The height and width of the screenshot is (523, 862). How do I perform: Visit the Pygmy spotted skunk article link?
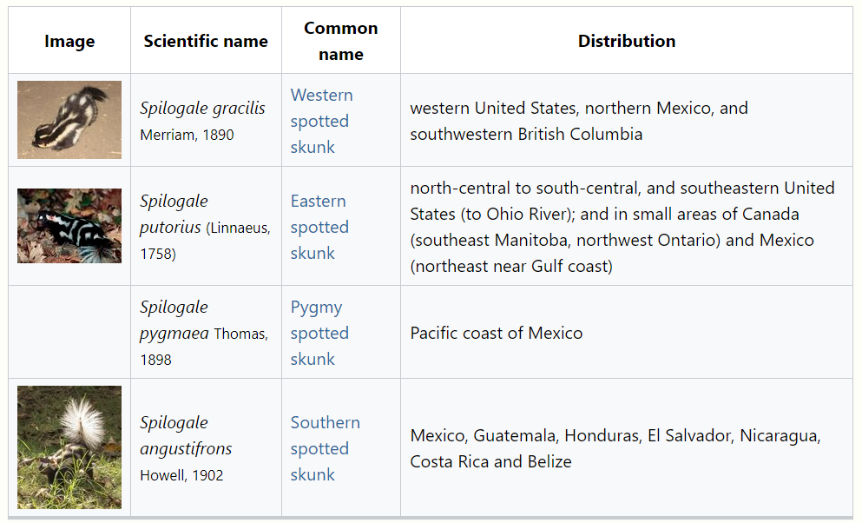319,333
